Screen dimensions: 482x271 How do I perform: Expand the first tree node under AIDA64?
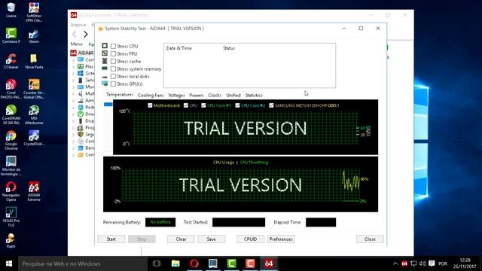[x=74, y=59]
